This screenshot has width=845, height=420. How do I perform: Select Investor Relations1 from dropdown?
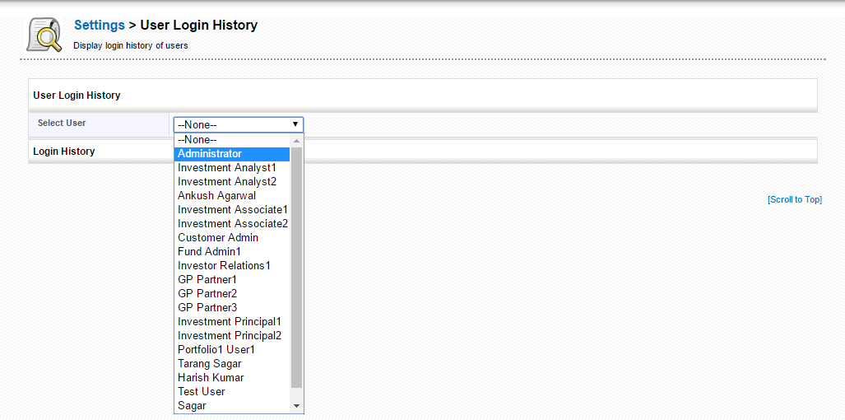[x=224, y=266]
